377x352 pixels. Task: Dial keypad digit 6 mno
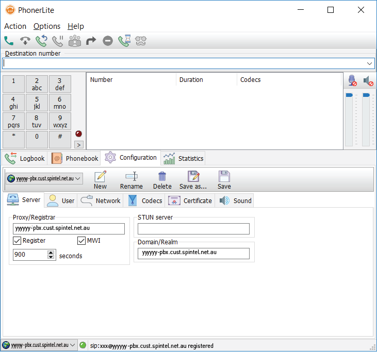click(60, 103)
